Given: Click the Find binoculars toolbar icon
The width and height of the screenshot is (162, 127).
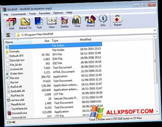Looking at the screenshot, I should tap(77, 20).
